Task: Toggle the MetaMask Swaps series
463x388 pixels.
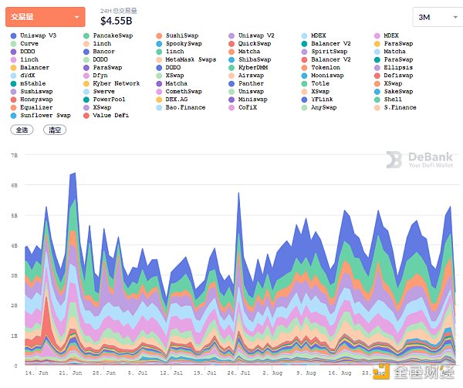Action: tap(190, 59)
